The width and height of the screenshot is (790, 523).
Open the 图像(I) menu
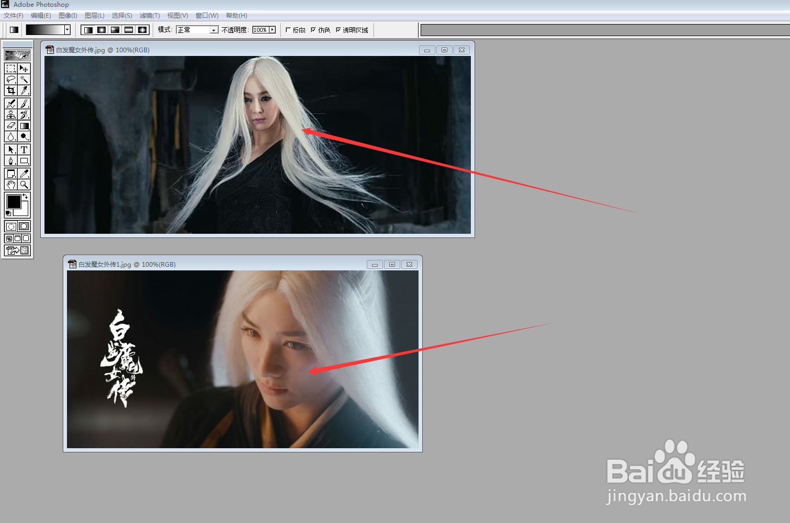click(68, 16)
